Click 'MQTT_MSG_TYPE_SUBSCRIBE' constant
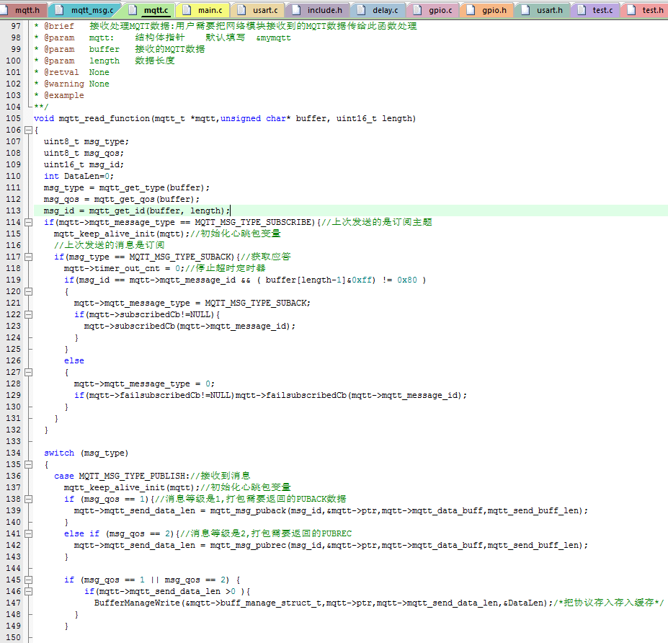 tap(253, 223)
